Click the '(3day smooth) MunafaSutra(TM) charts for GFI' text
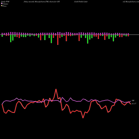139x139 pixels. (x=42, y=2)
